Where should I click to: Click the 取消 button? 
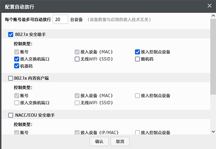tap(120, 141)
